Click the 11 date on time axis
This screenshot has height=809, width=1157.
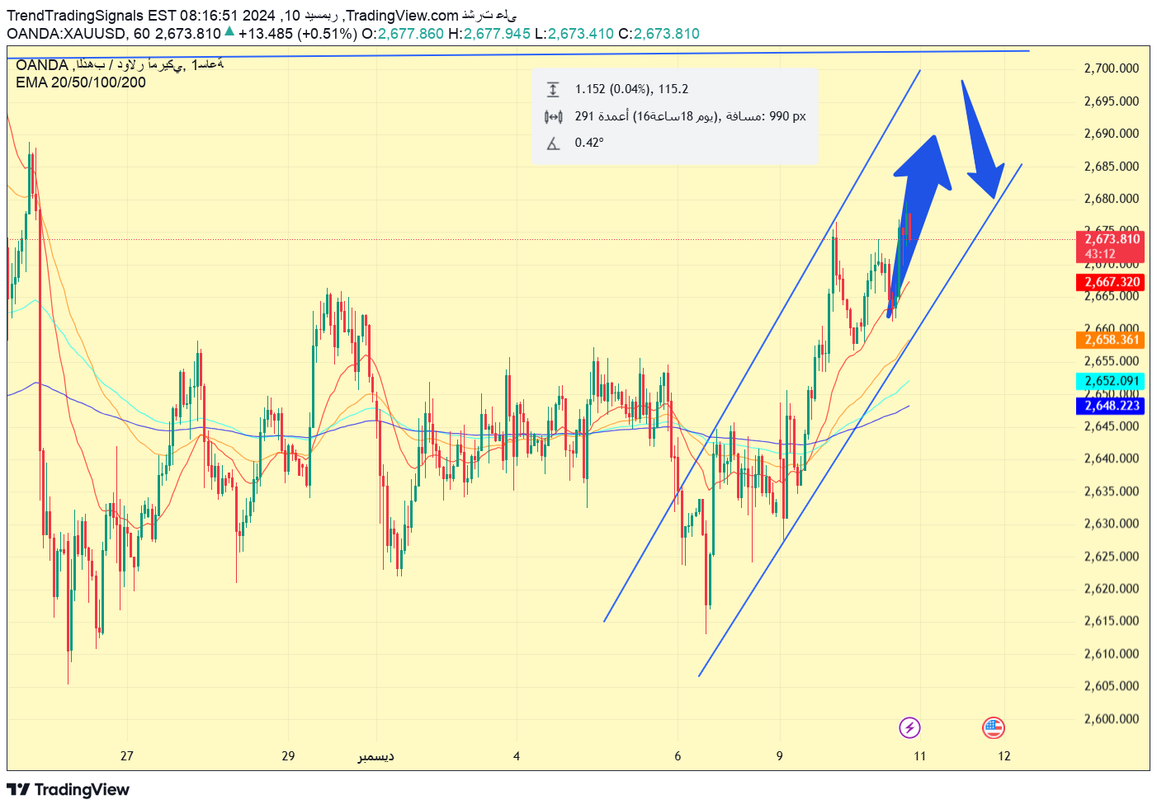point(919,756)
